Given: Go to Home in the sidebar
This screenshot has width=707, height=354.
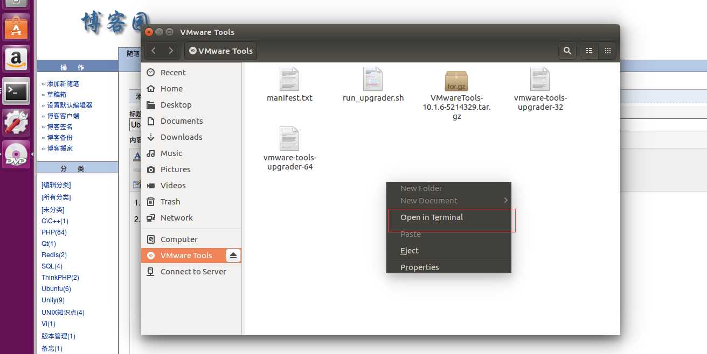Looking at the screenshot, I should [x=191, y=89].
